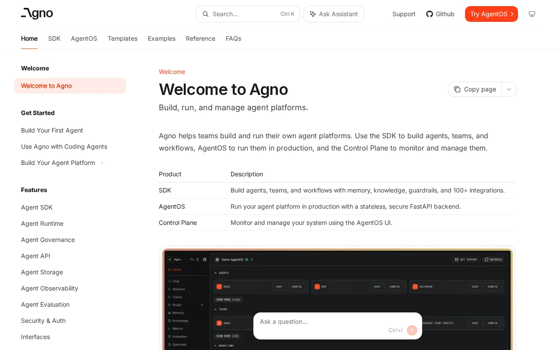Screen dimensions: 560x350
Task: Open the Home tab
Action: click(29, 38)
